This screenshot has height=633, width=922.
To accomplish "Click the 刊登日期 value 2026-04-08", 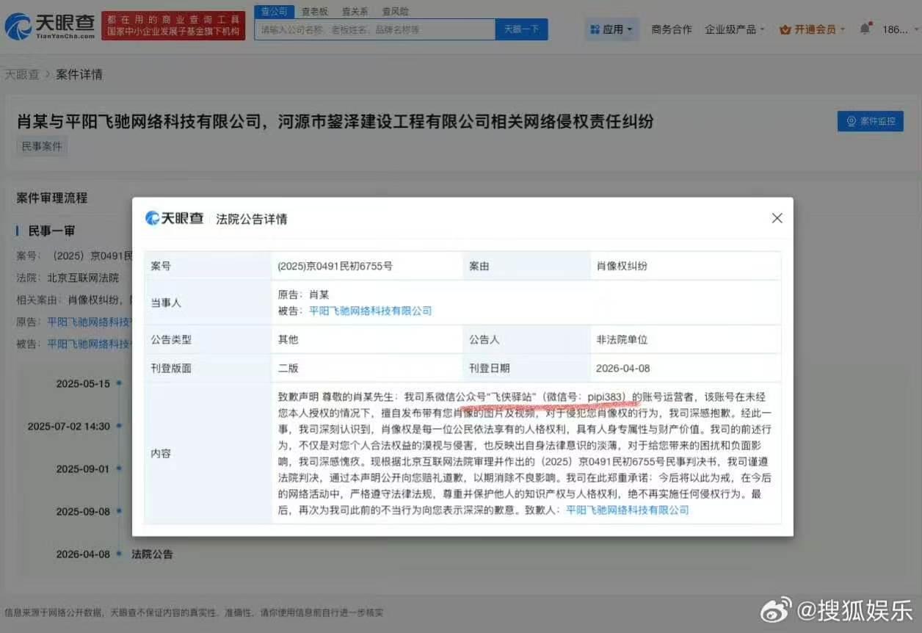I will [622, 368].
